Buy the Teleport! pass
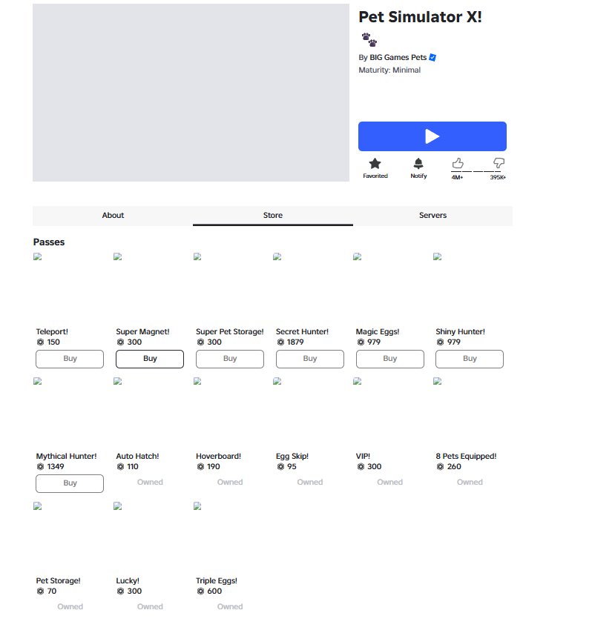The image size is (592, 633). 70,359
